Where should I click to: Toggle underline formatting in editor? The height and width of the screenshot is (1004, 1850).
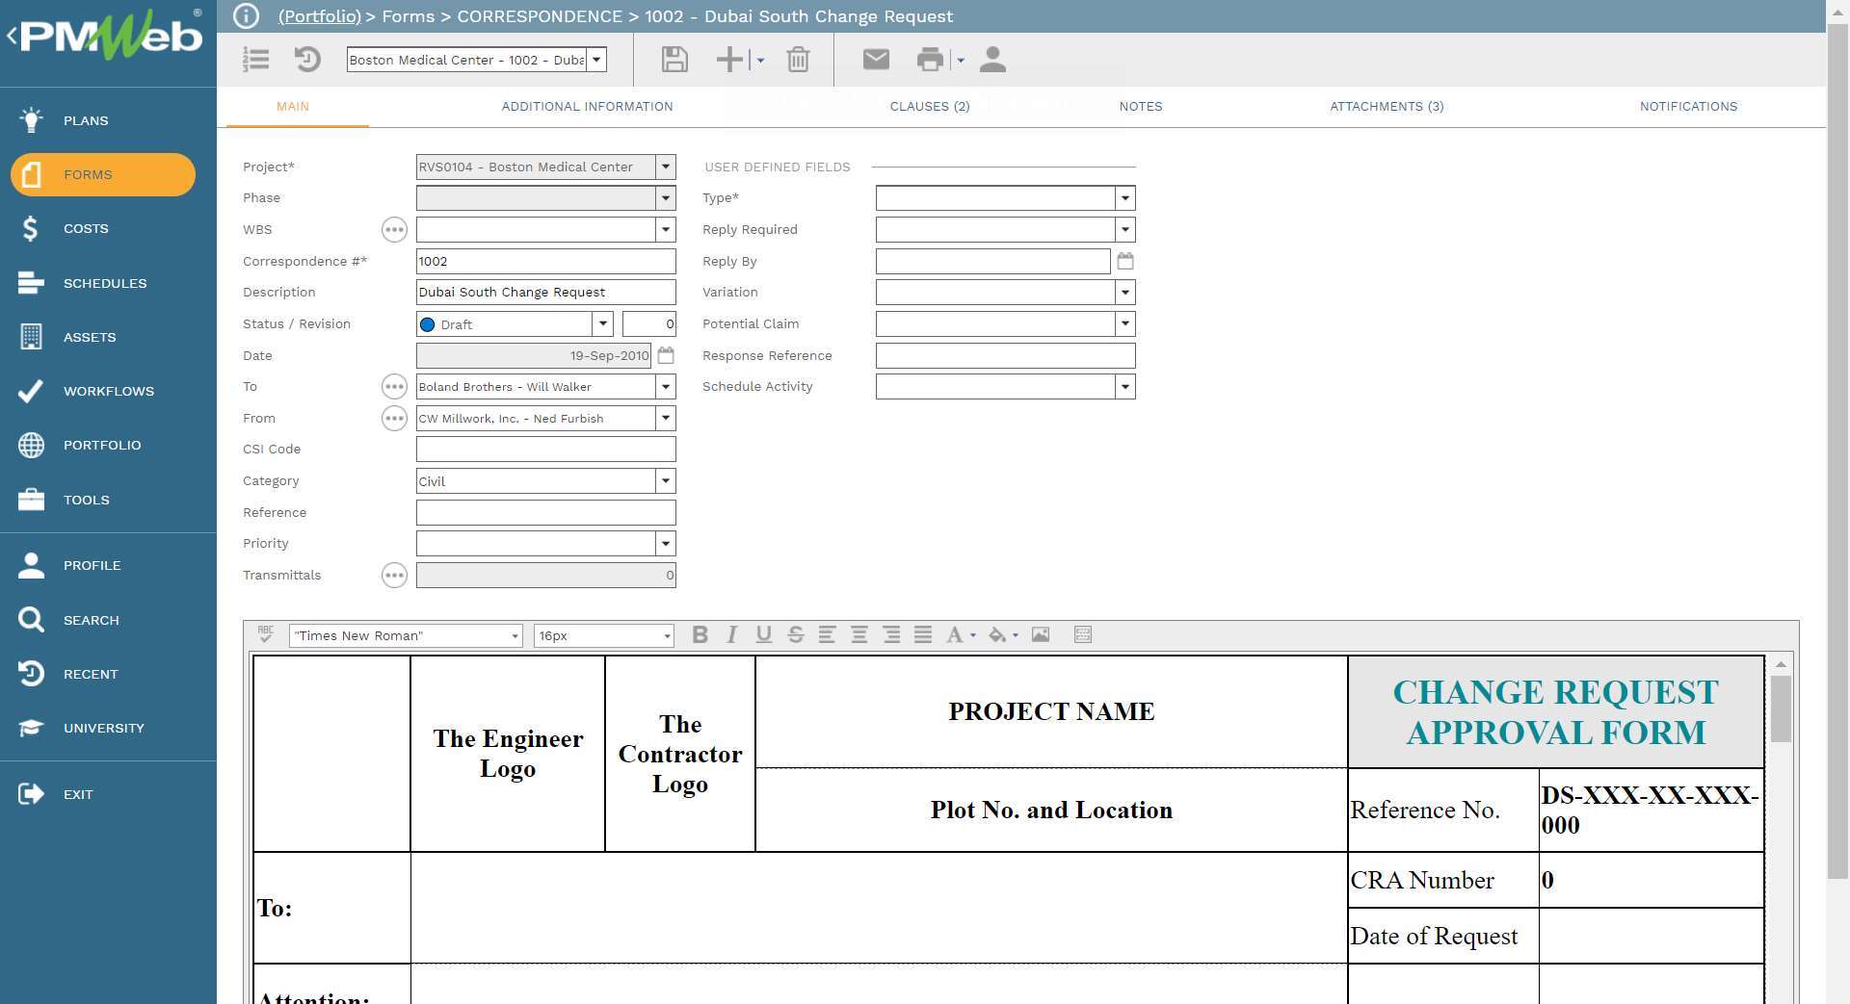pos(764,634)
